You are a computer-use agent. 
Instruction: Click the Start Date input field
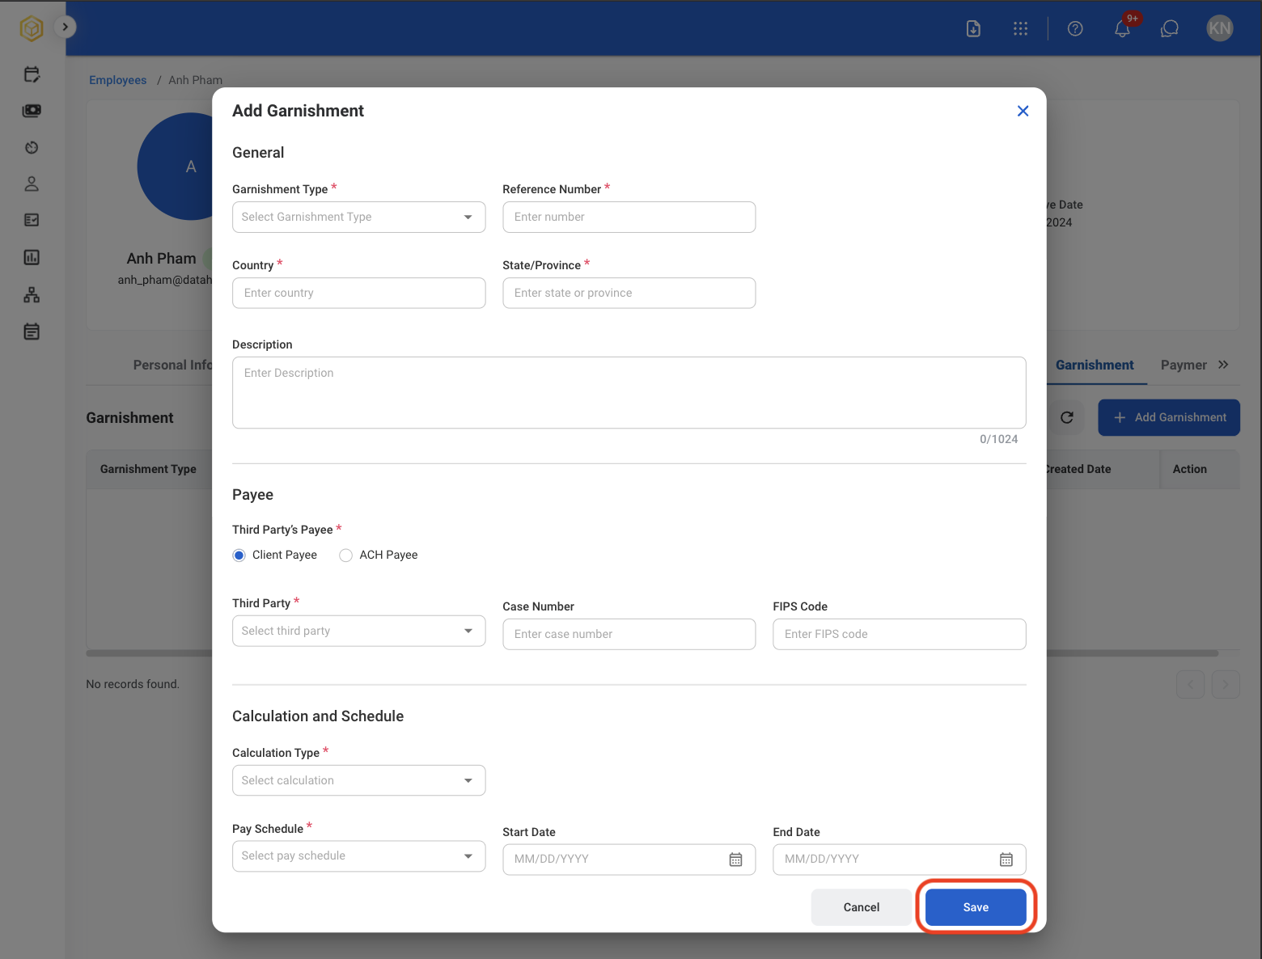coord(629,860)
